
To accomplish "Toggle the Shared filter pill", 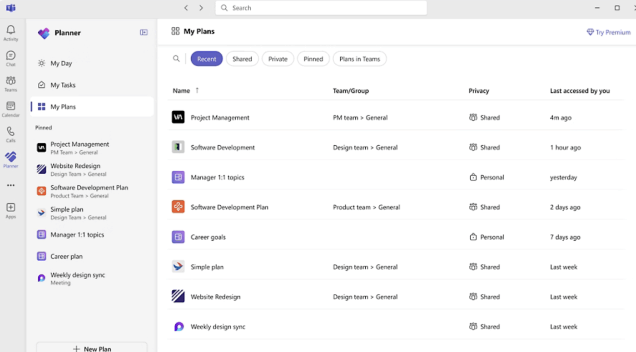I will [x=242, y=59].
